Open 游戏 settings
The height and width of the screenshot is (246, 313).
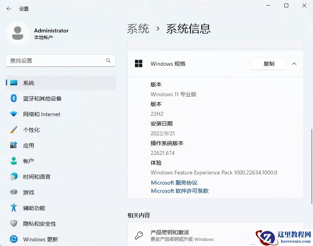tap(61, 192)
